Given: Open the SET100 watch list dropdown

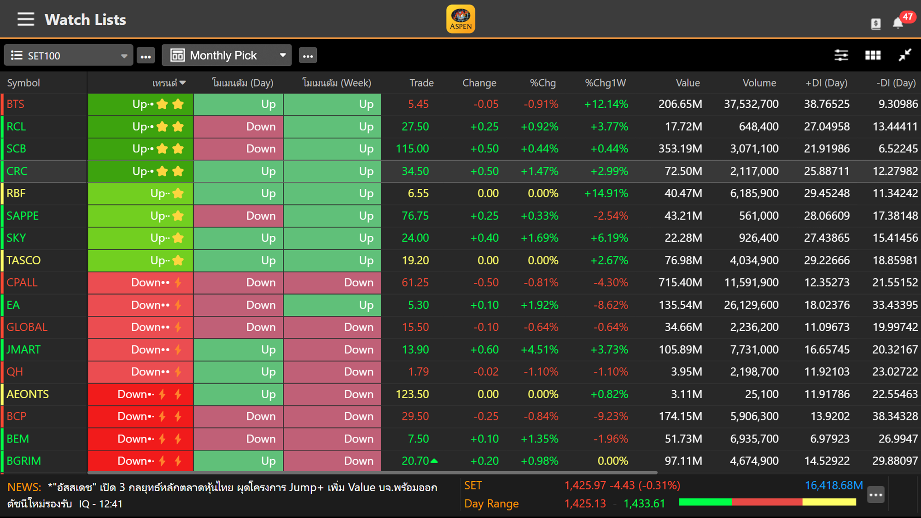Looking at the screenshot, I should click(69, 55).
